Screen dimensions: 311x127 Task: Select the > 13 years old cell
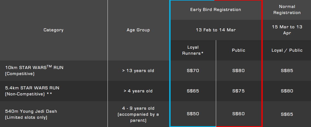138,71
